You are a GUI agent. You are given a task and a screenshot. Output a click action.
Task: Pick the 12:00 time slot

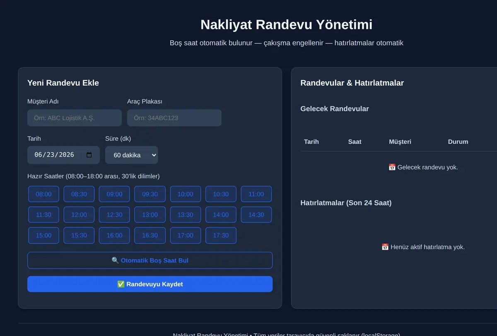click(79, 215)
